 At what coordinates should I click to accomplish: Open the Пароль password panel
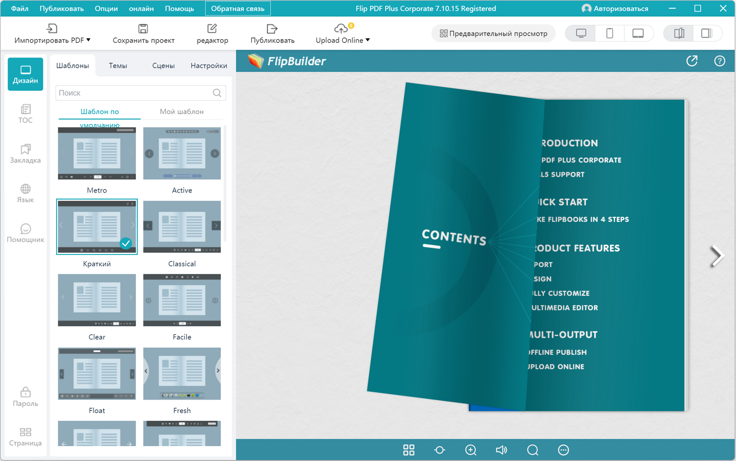pos(25,397)
